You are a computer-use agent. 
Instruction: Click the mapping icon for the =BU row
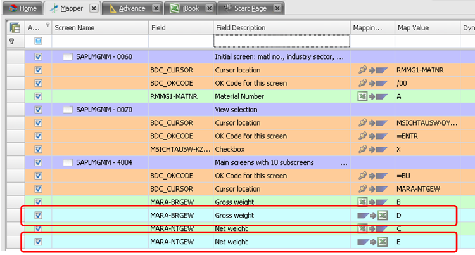[372, 176]
